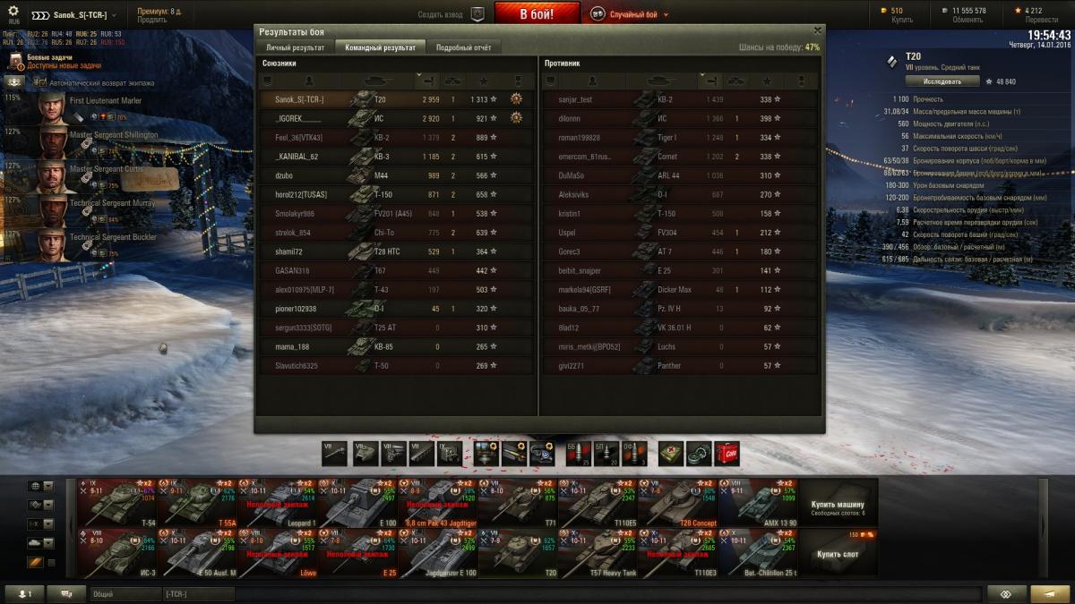Screen dimensions: 1075x604
Task: Toggle checkbox beside the orange carousel filter icon
Action: (51, 562)
